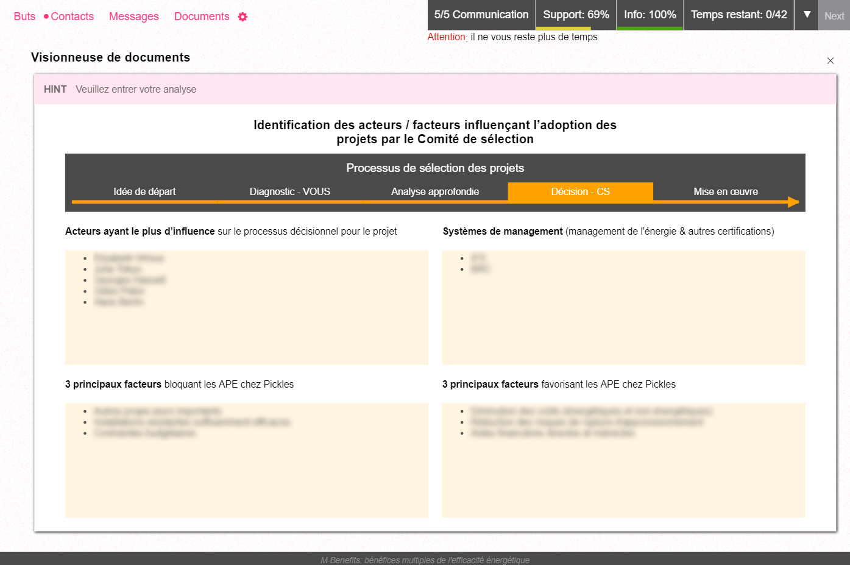The image size is (850, 565).
Task: Click into the blocking factors text box
Action: [247, 460]
